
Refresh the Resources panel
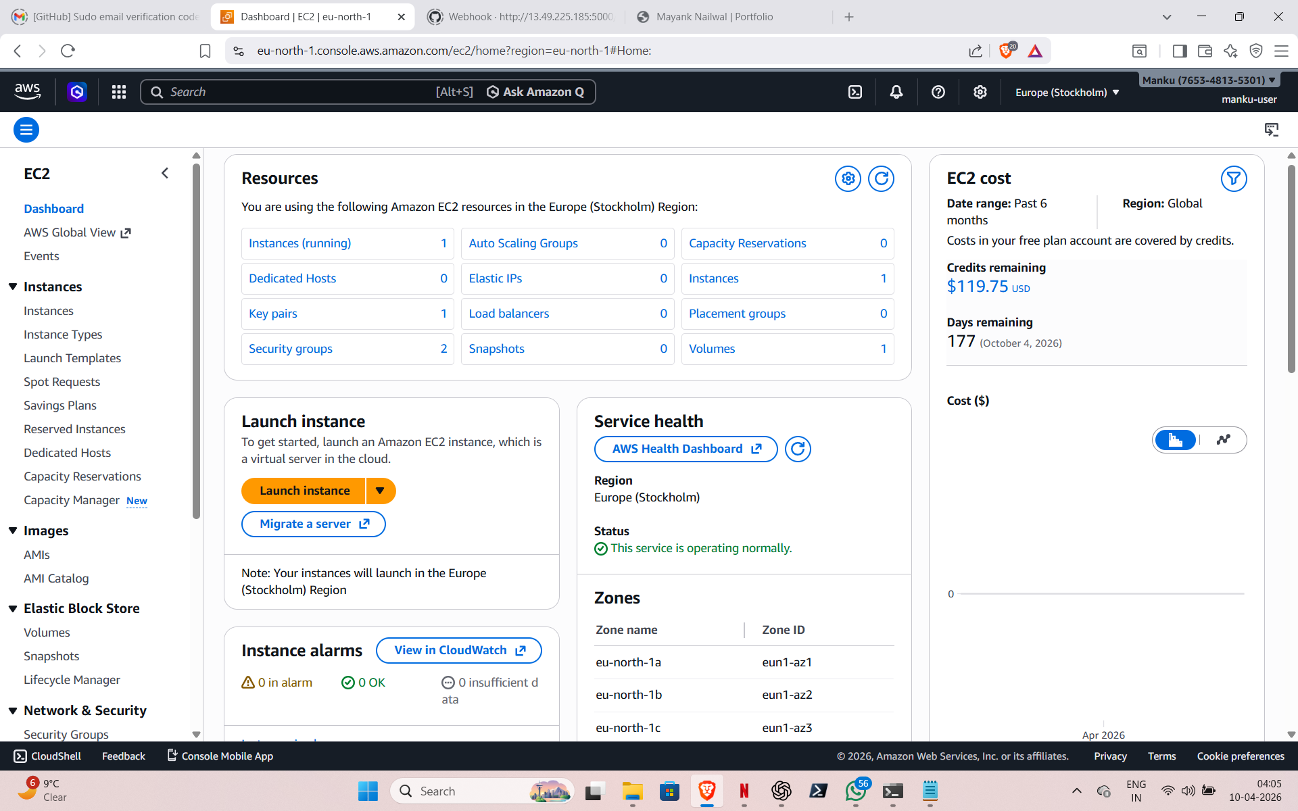click(x=881, y=178)
